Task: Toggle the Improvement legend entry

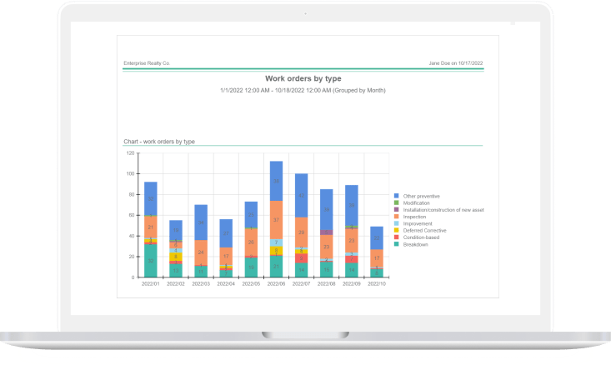Action: [417, 222]
